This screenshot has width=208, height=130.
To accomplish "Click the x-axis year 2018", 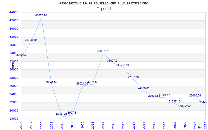I will [144, 125].
